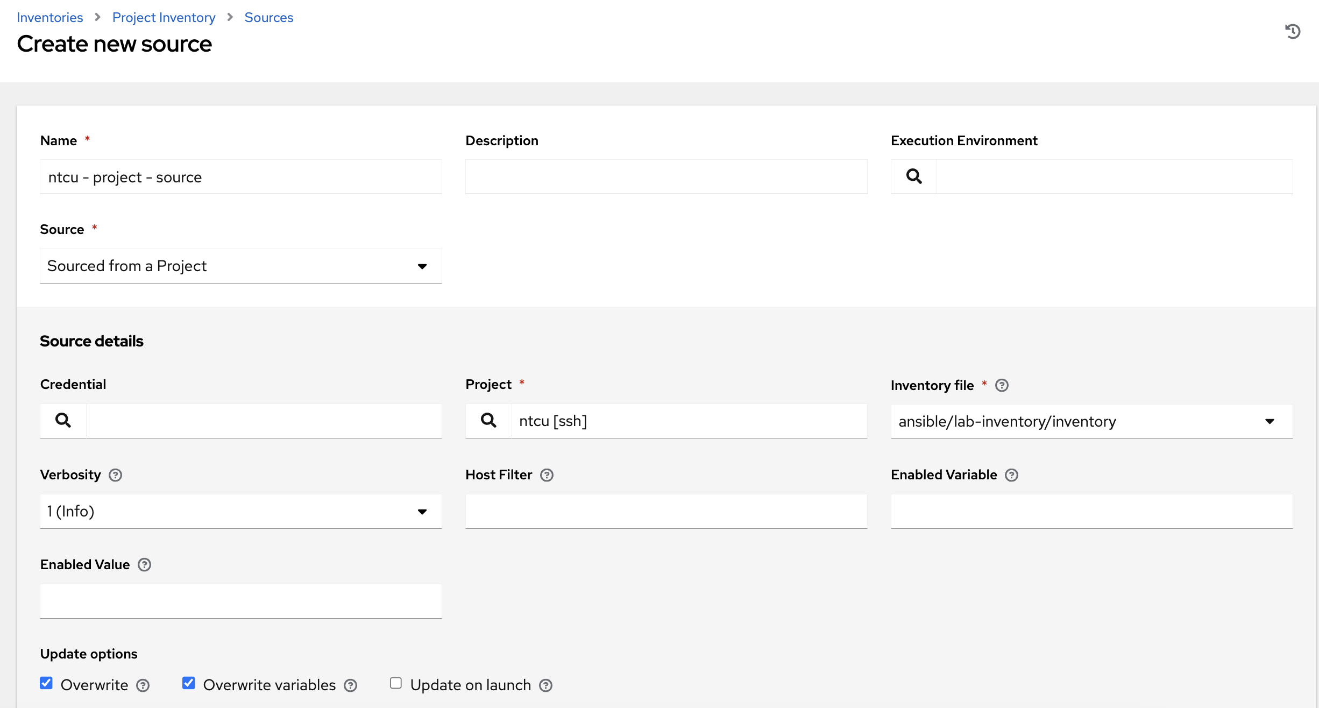Click Execution Environment search icon
Screen dimensions: 1319x708
913,176
